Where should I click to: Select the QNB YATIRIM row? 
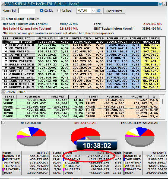(x=81, y=68)
